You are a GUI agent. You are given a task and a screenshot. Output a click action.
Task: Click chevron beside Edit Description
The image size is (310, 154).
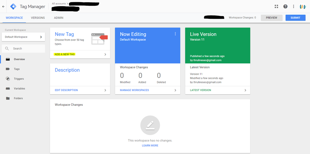[x=105, y=90]
